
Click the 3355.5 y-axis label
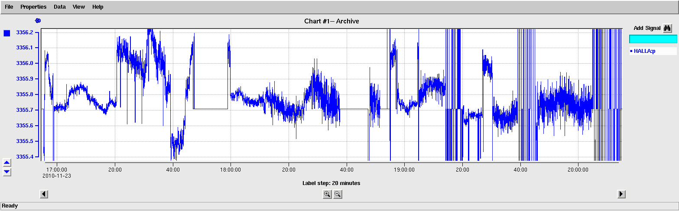click(x=25, y=141)
